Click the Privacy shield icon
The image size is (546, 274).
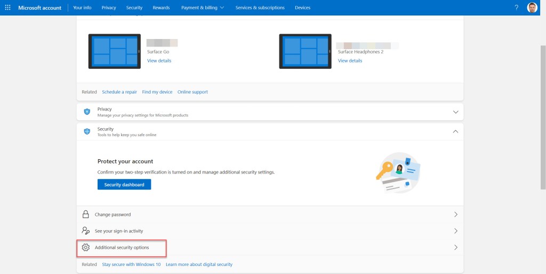coord(87,112)
